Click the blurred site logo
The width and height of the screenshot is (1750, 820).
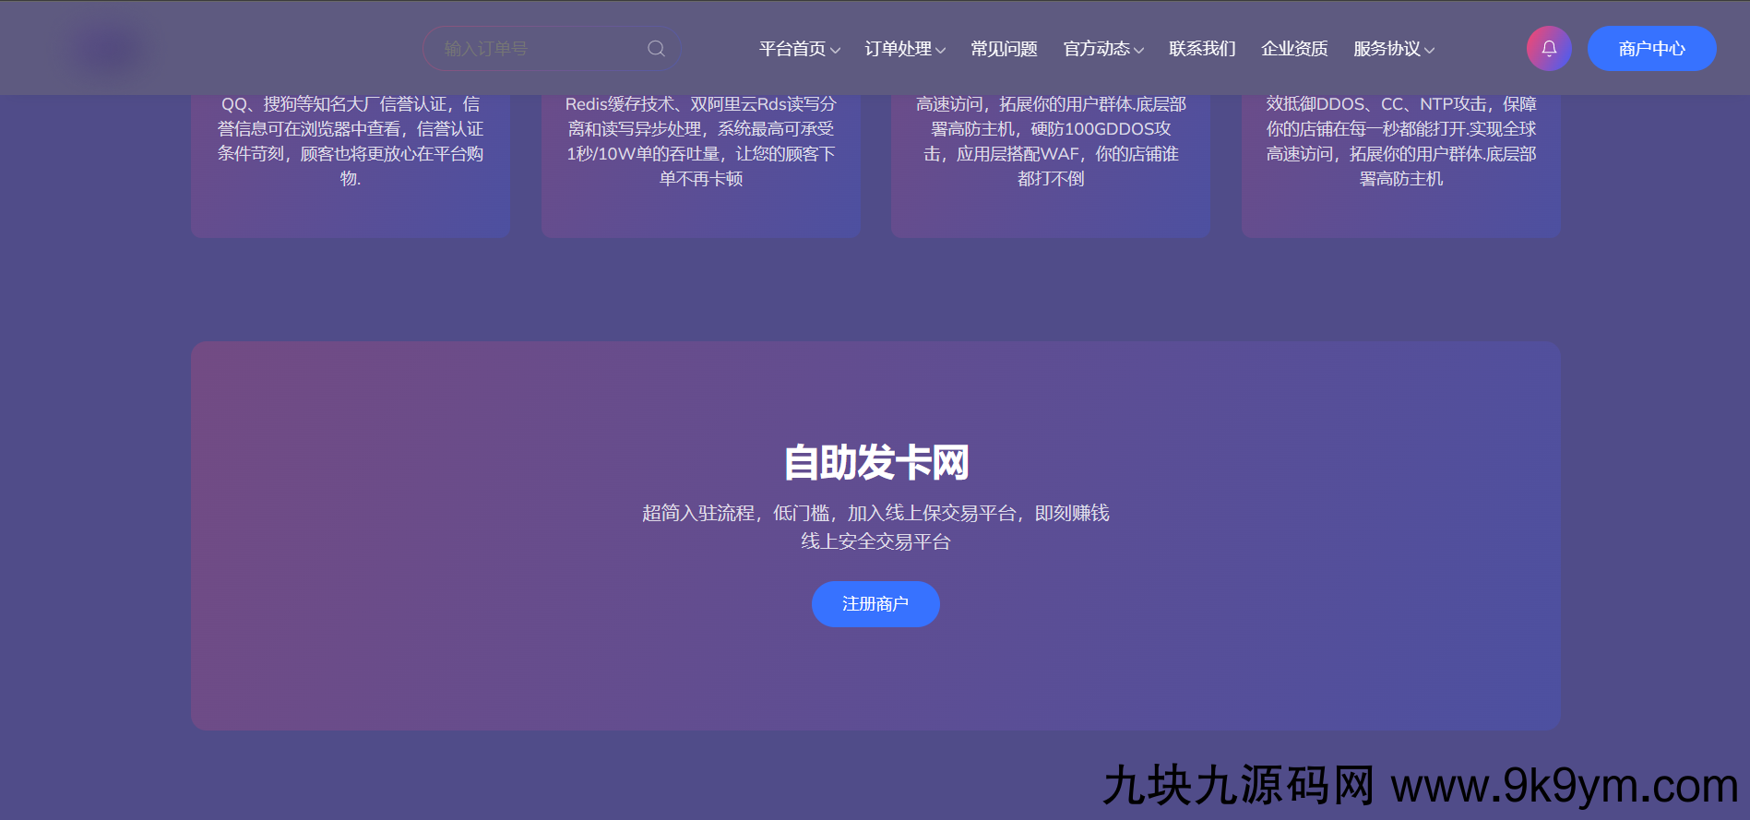click(110, 48)
